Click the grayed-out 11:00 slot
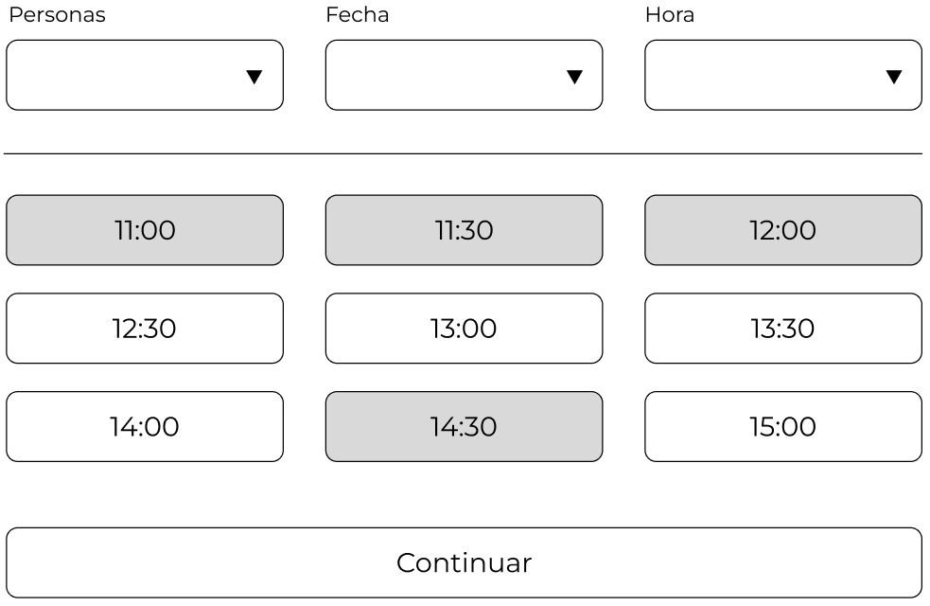 [x=145, y=230]
